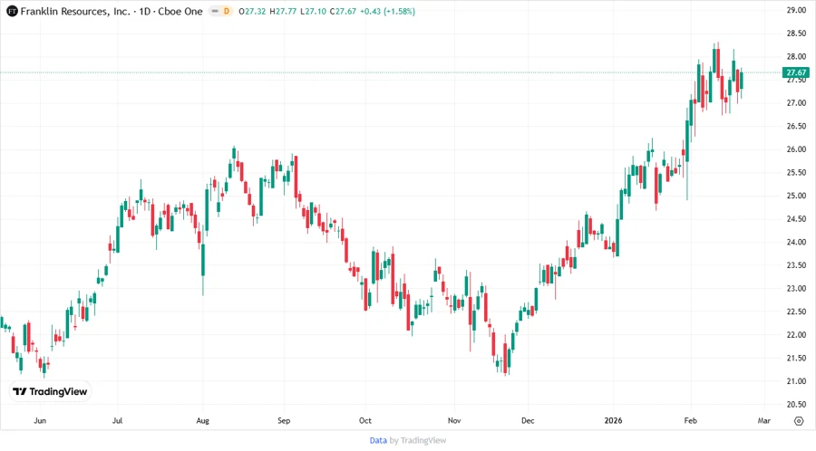This screenshot has width=816, height=451.
Task: Click the 28.00 price axis label
Action: (x=796, y=57)
